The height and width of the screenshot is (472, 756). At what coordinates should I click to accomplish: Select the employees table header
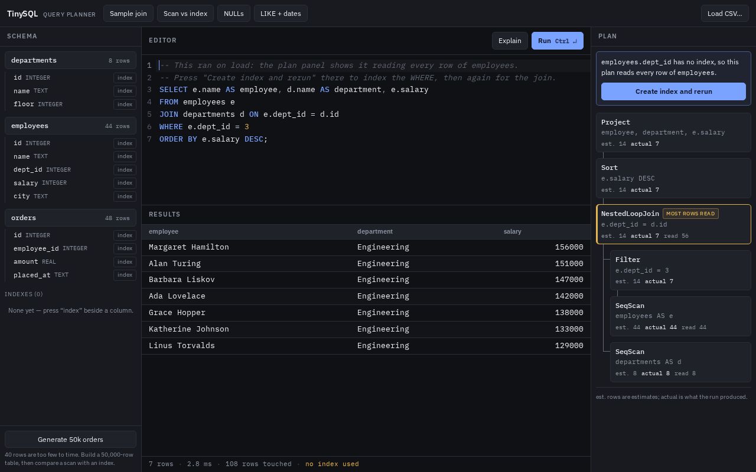pyautogui.click(x=70, y=126)
